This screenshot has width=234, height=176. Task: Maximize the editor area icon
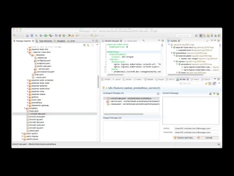pos(163,41)
